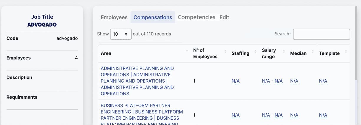361x125 pixels.
Task: Focus the Search input field
Action: (x=321, y=34)
